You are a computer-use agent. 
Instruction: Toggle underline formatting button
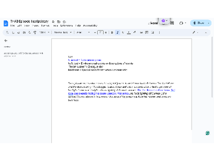123,32
